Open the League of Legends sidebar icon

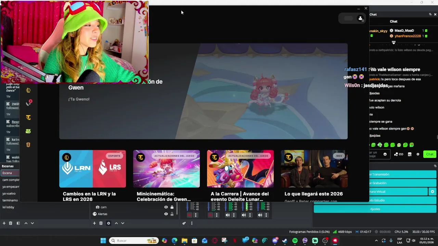[28, 90]
